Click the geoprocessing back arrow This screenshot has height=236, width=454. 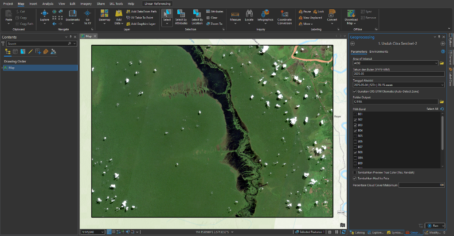point(352,44)
